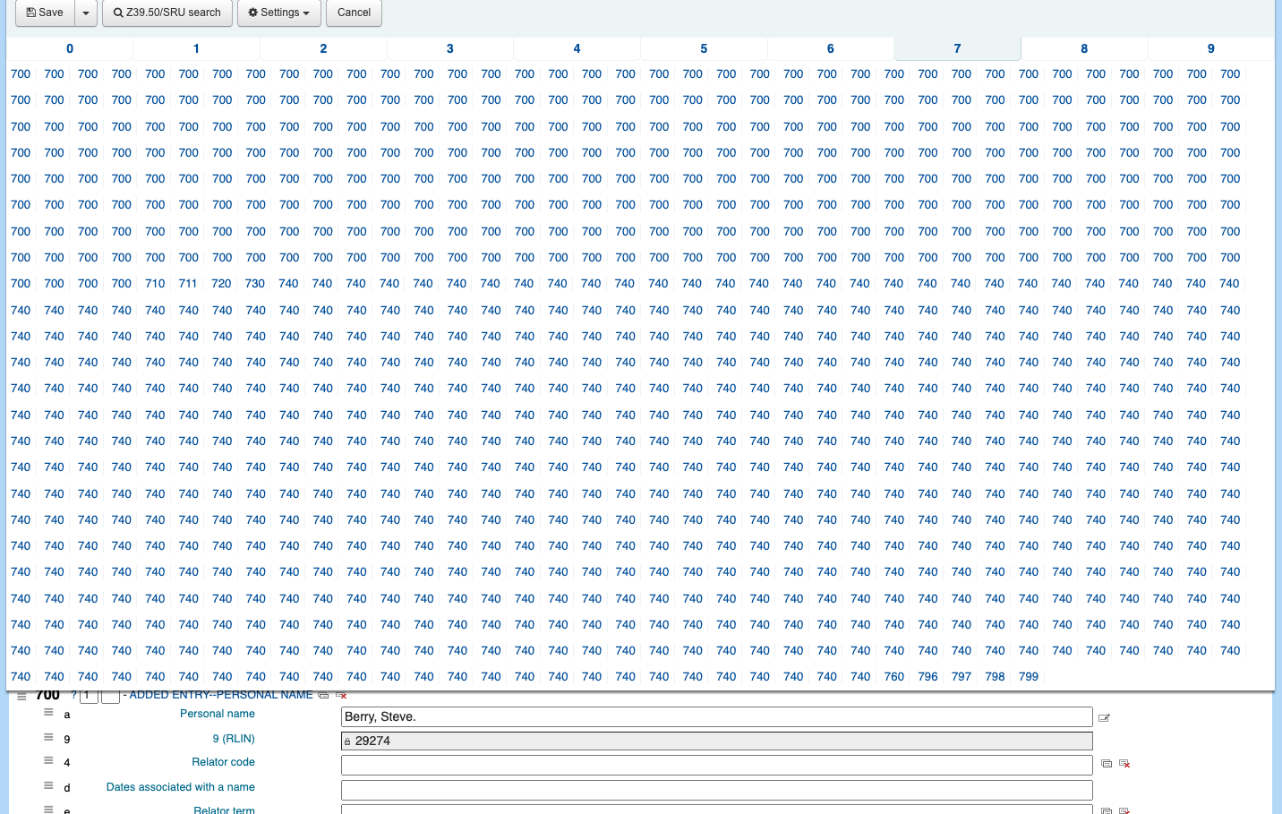The height and width of the screenshot is (814, 1282).
Task: Open the Save dropdown arrow
Action: [x=86, y=13]
